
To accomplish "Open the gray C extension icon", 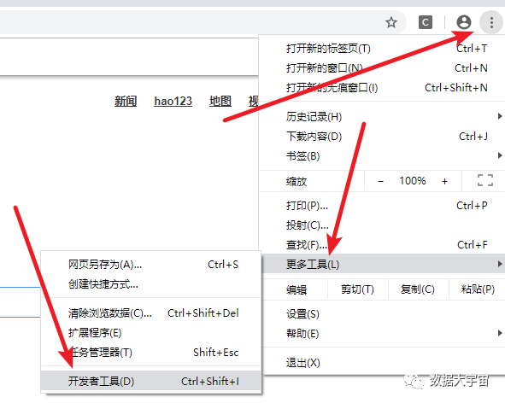I will coord(426,22).
